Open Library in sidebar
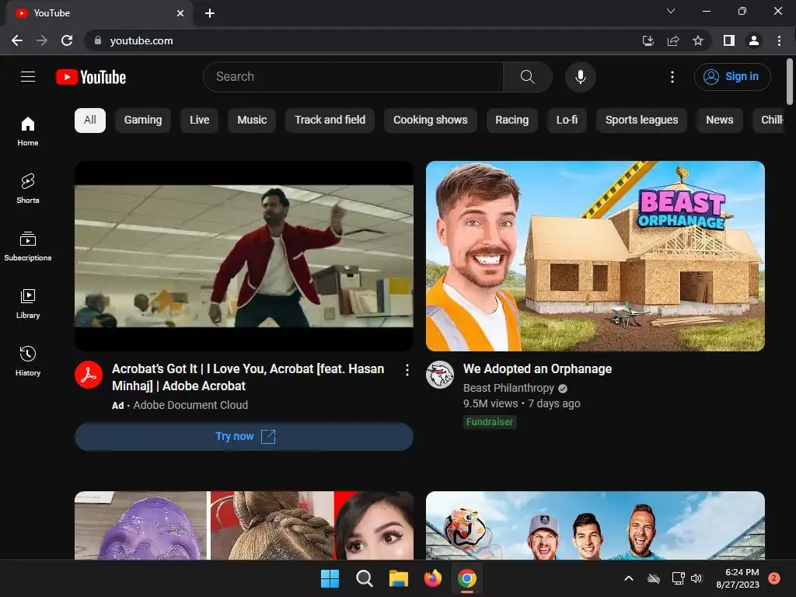Screen dimensions: 796x597 pyautogui.click(x=28, y=304)
